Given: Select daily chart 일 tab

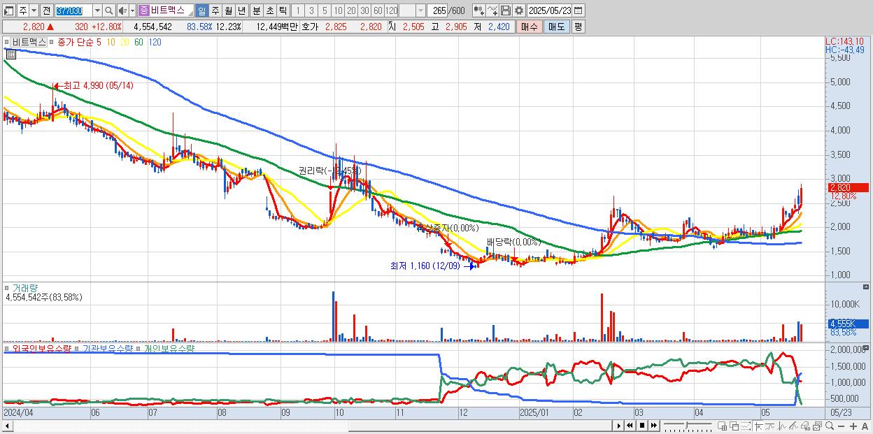Looking at the screenshot, I should click(202, 10).
